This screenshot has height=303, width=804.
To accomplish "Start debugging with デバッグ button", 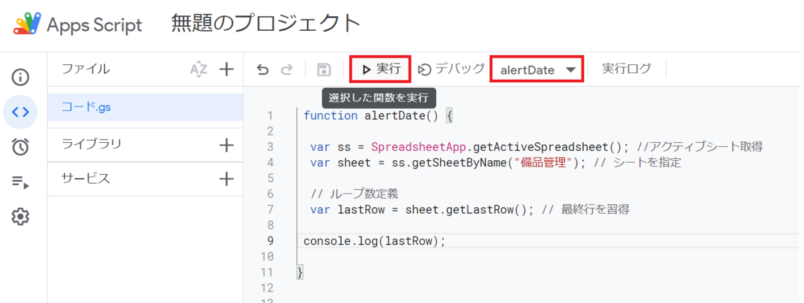I will tap(451, 68).
